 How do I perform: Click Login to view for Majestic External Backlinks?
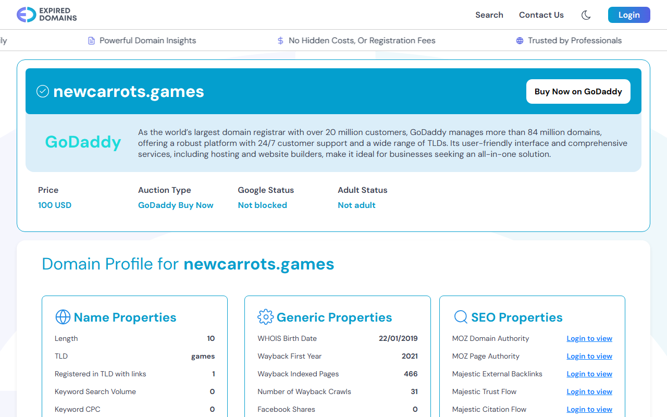[589, 374]
